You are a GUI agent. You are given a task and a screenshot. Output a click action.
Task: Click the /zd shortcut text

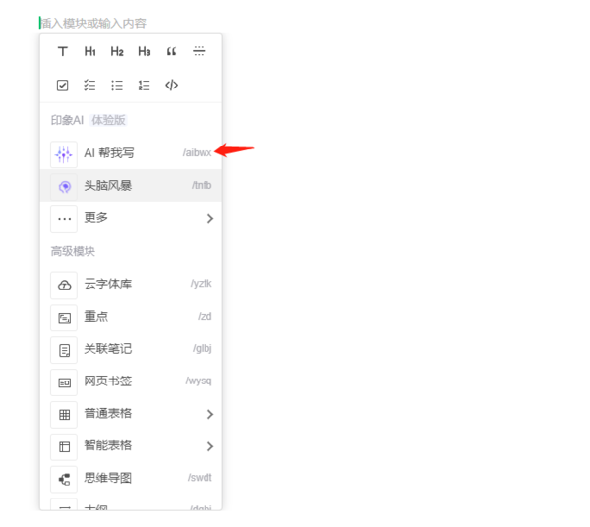click(x=205, y=316)
